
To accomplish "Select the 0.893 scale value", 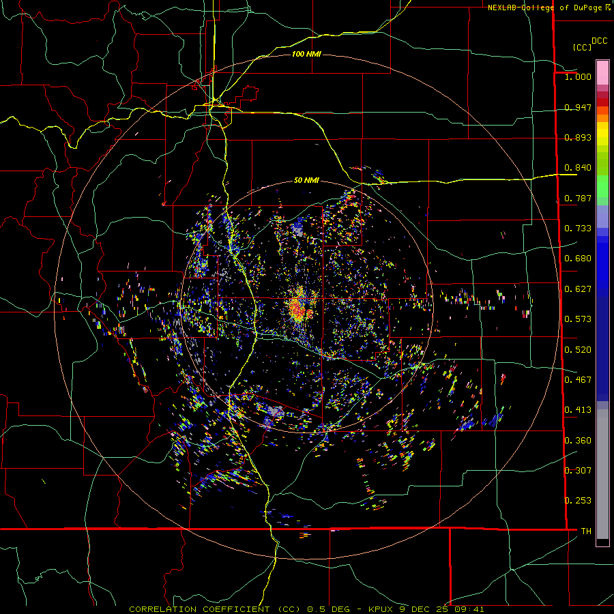I will 578,137.
